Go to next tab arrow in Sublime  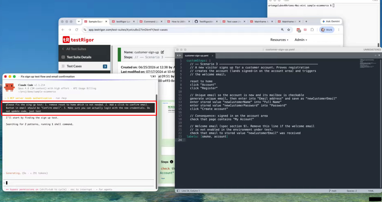180,55
